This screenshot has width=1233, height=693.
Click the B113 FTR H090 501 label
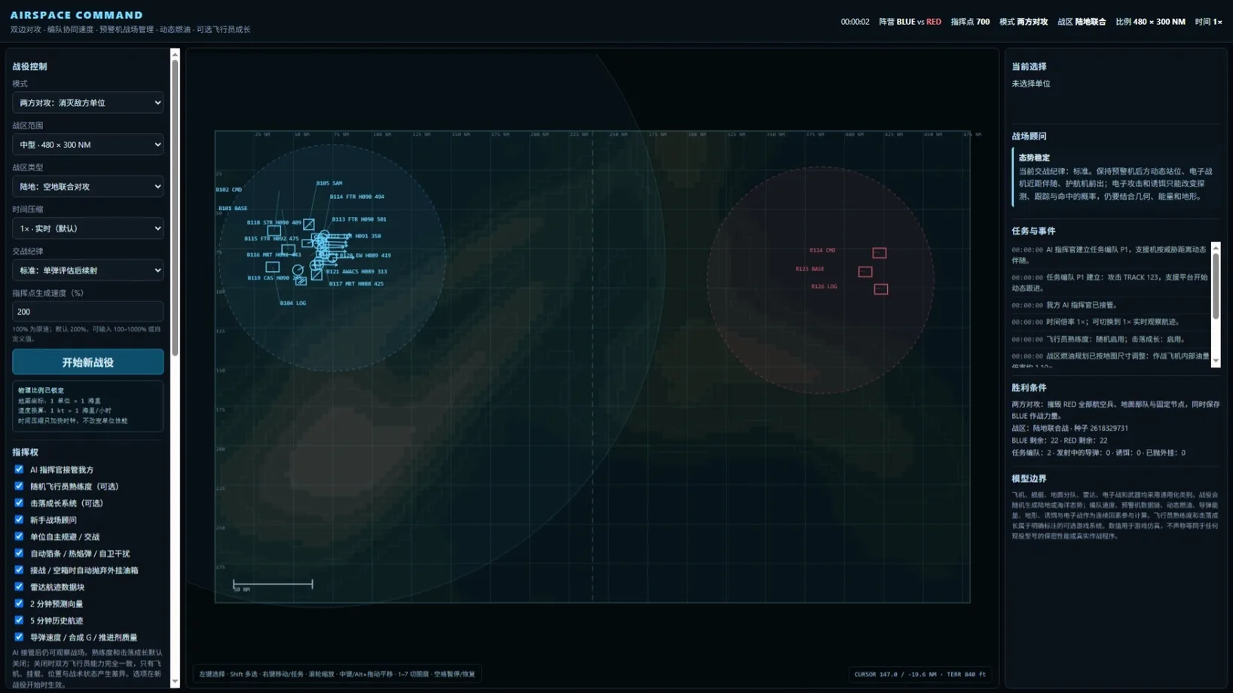click(359, 219)
